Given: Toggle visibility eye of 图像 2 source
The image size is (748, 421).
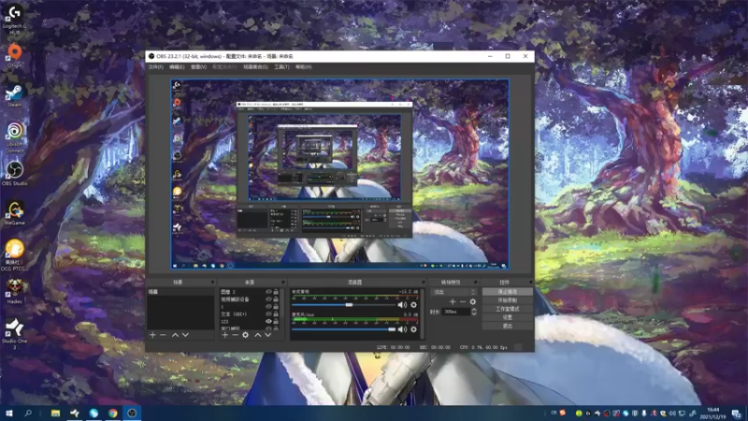Looking at the screenshot, I should coord(268,292).
